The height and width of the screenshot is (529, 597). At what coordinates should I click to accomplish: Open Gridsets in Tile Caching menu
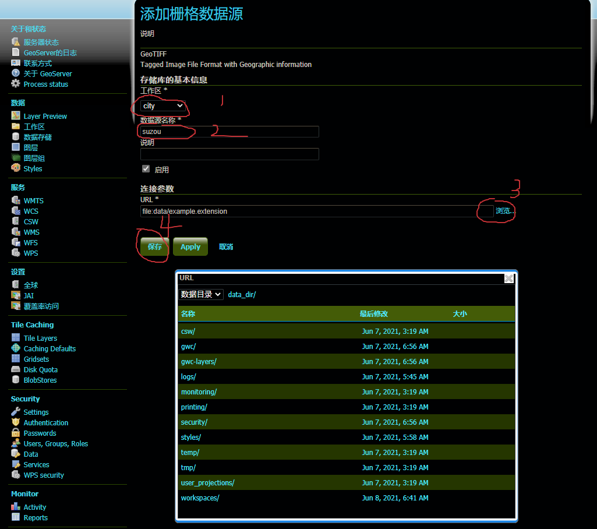pos(36,359)
